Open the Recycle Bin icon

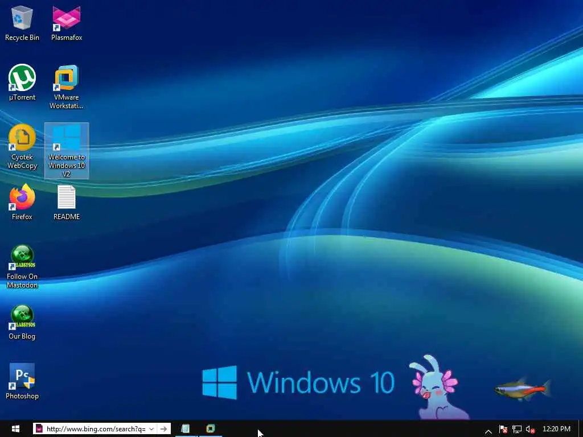click(22, 23)
